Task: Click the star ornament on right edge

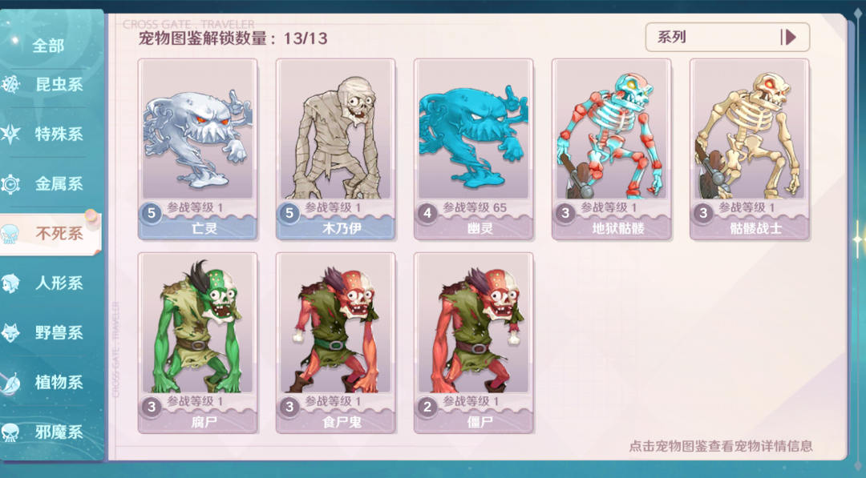Action: (858, 239)
